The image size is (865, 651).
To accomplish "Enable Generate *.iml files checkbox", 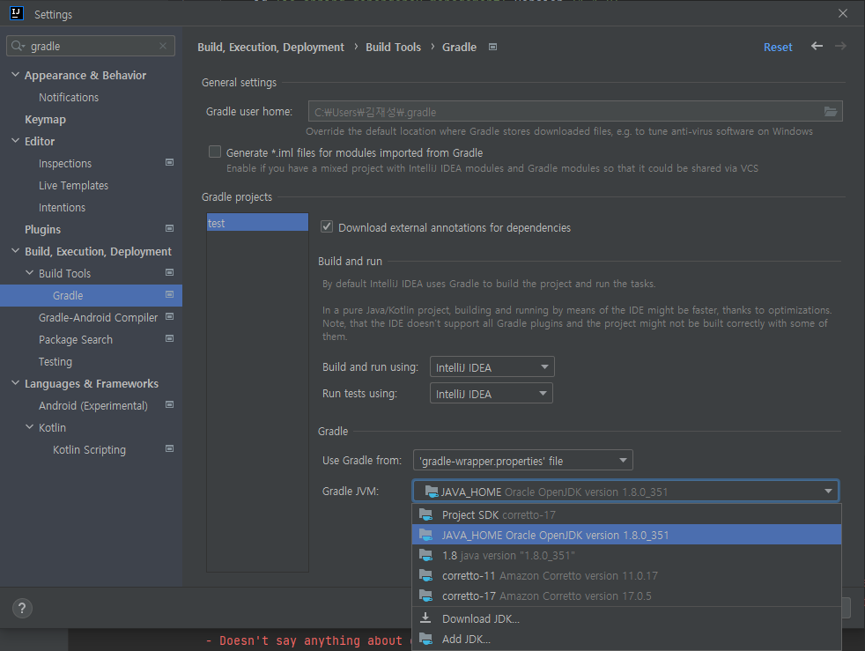I will click(215, 152).
